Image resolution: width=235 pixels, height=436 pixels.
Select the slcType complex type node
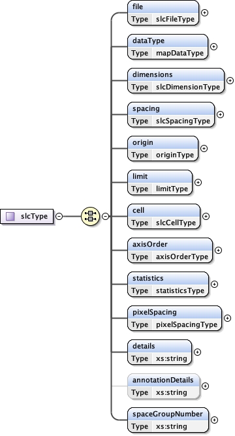pos(27,216)
